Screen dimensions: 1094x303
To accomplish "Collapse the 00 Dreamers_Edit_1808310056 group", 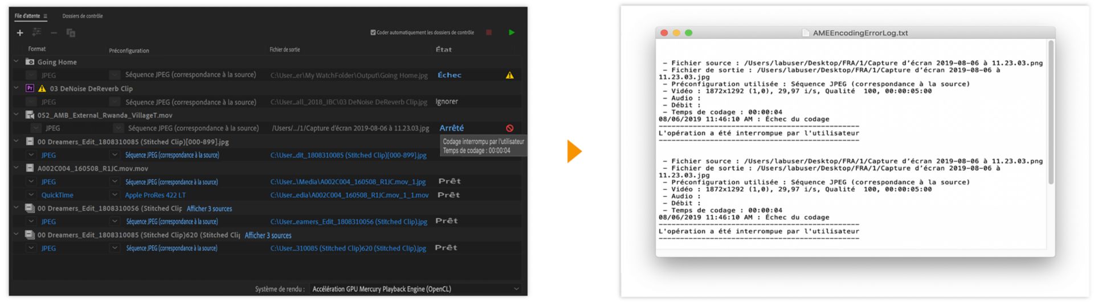I will coord(16,208).
